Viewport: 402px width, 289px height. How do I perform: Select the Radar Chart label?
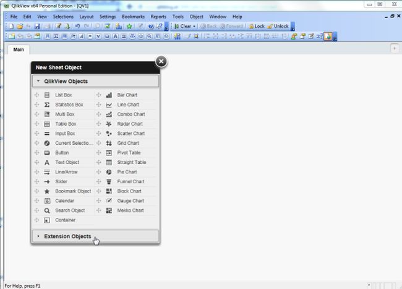130,124
